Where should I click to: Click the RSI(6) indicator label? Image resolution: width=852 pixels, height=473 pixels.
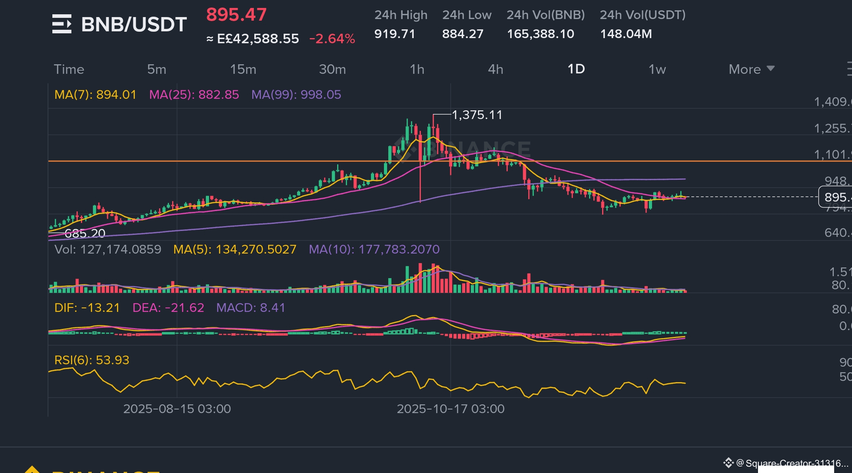tap(92, 360)
